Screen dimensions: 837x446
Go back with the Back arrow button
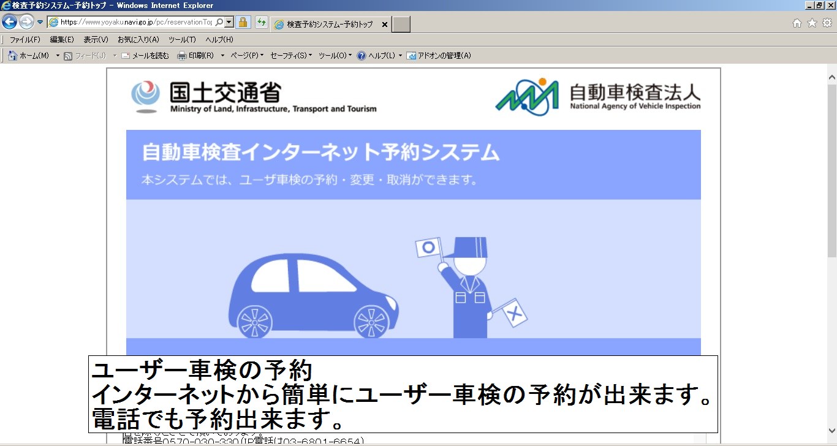tap(9, 22)
